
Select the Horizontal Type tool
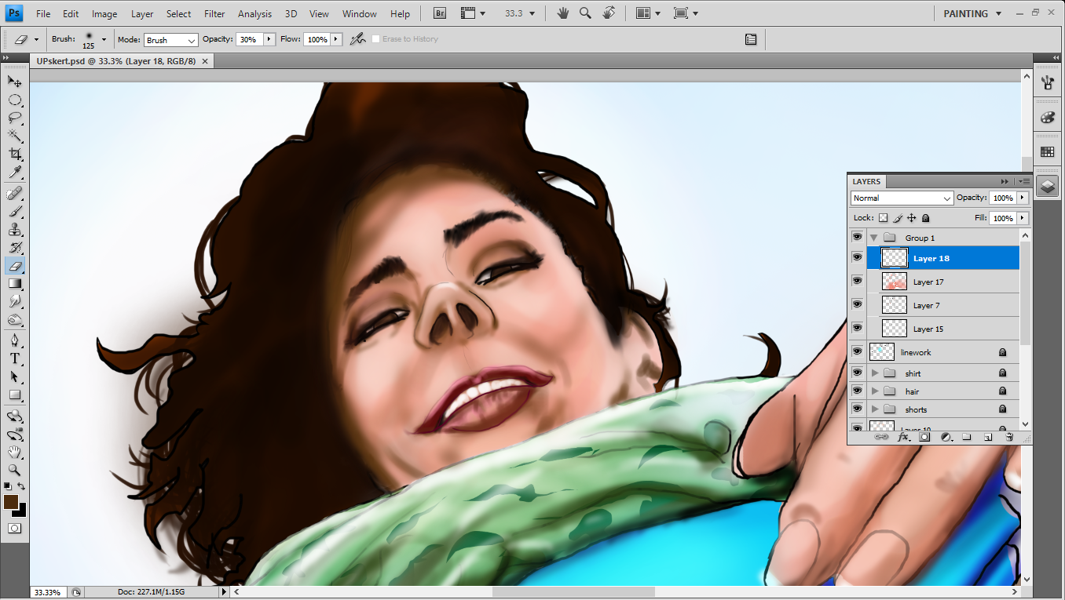pos(15,358)
